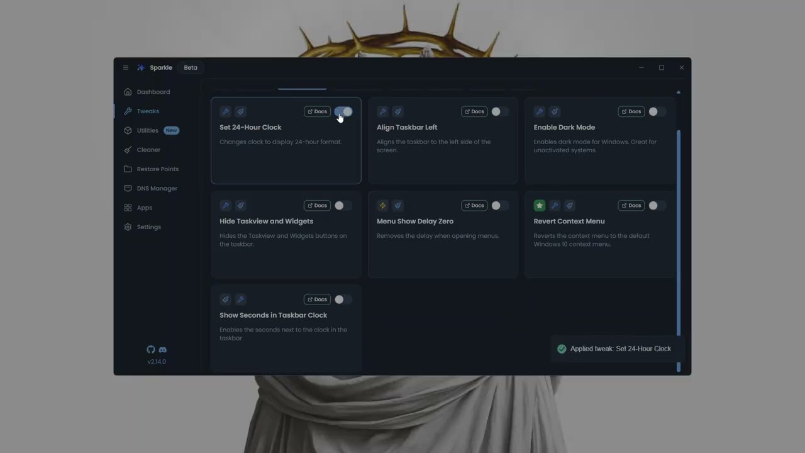Screen dimensions: 805x453
Task: Click the Restore Points folder icon
Action: [x=128, y=169]
